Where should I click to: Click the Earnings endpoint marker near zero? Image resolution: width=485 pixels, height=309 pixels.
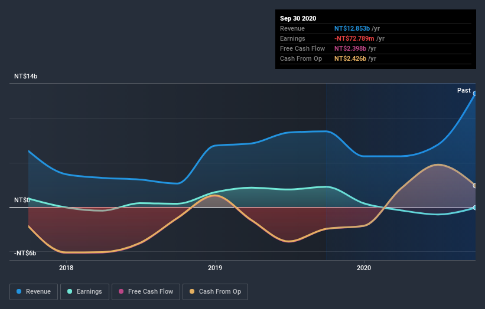(475, 208)
